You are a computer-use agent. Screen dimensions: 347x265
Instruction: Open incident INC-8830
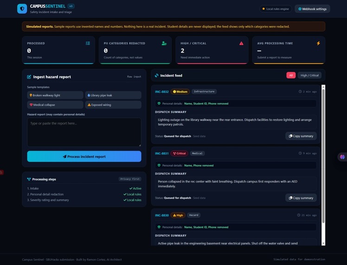(162, 215)
